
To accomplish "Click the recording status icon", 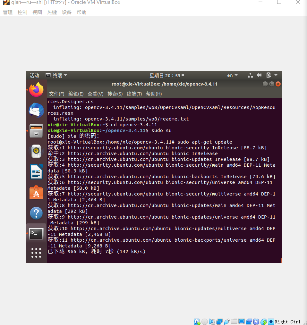I will click(x=249, y=321).
